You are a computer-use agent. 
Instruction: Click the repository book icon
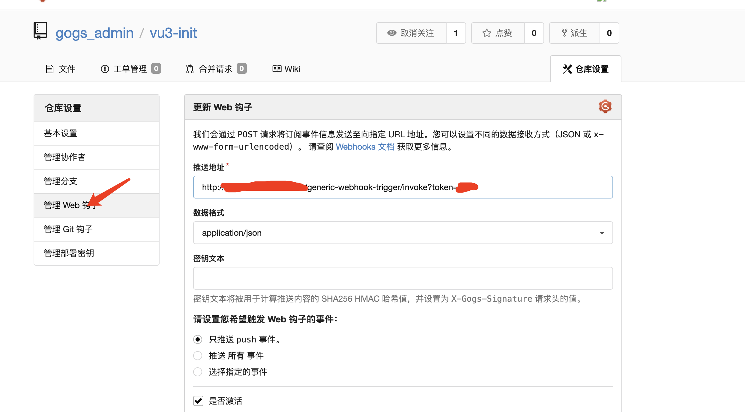[40, 31]
